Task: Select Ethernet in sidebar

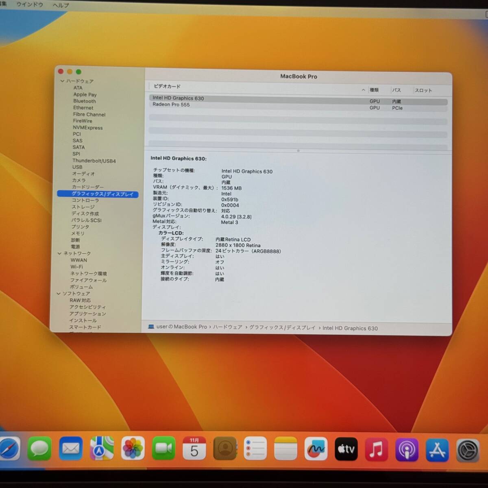Action: [x=83, y=108]
